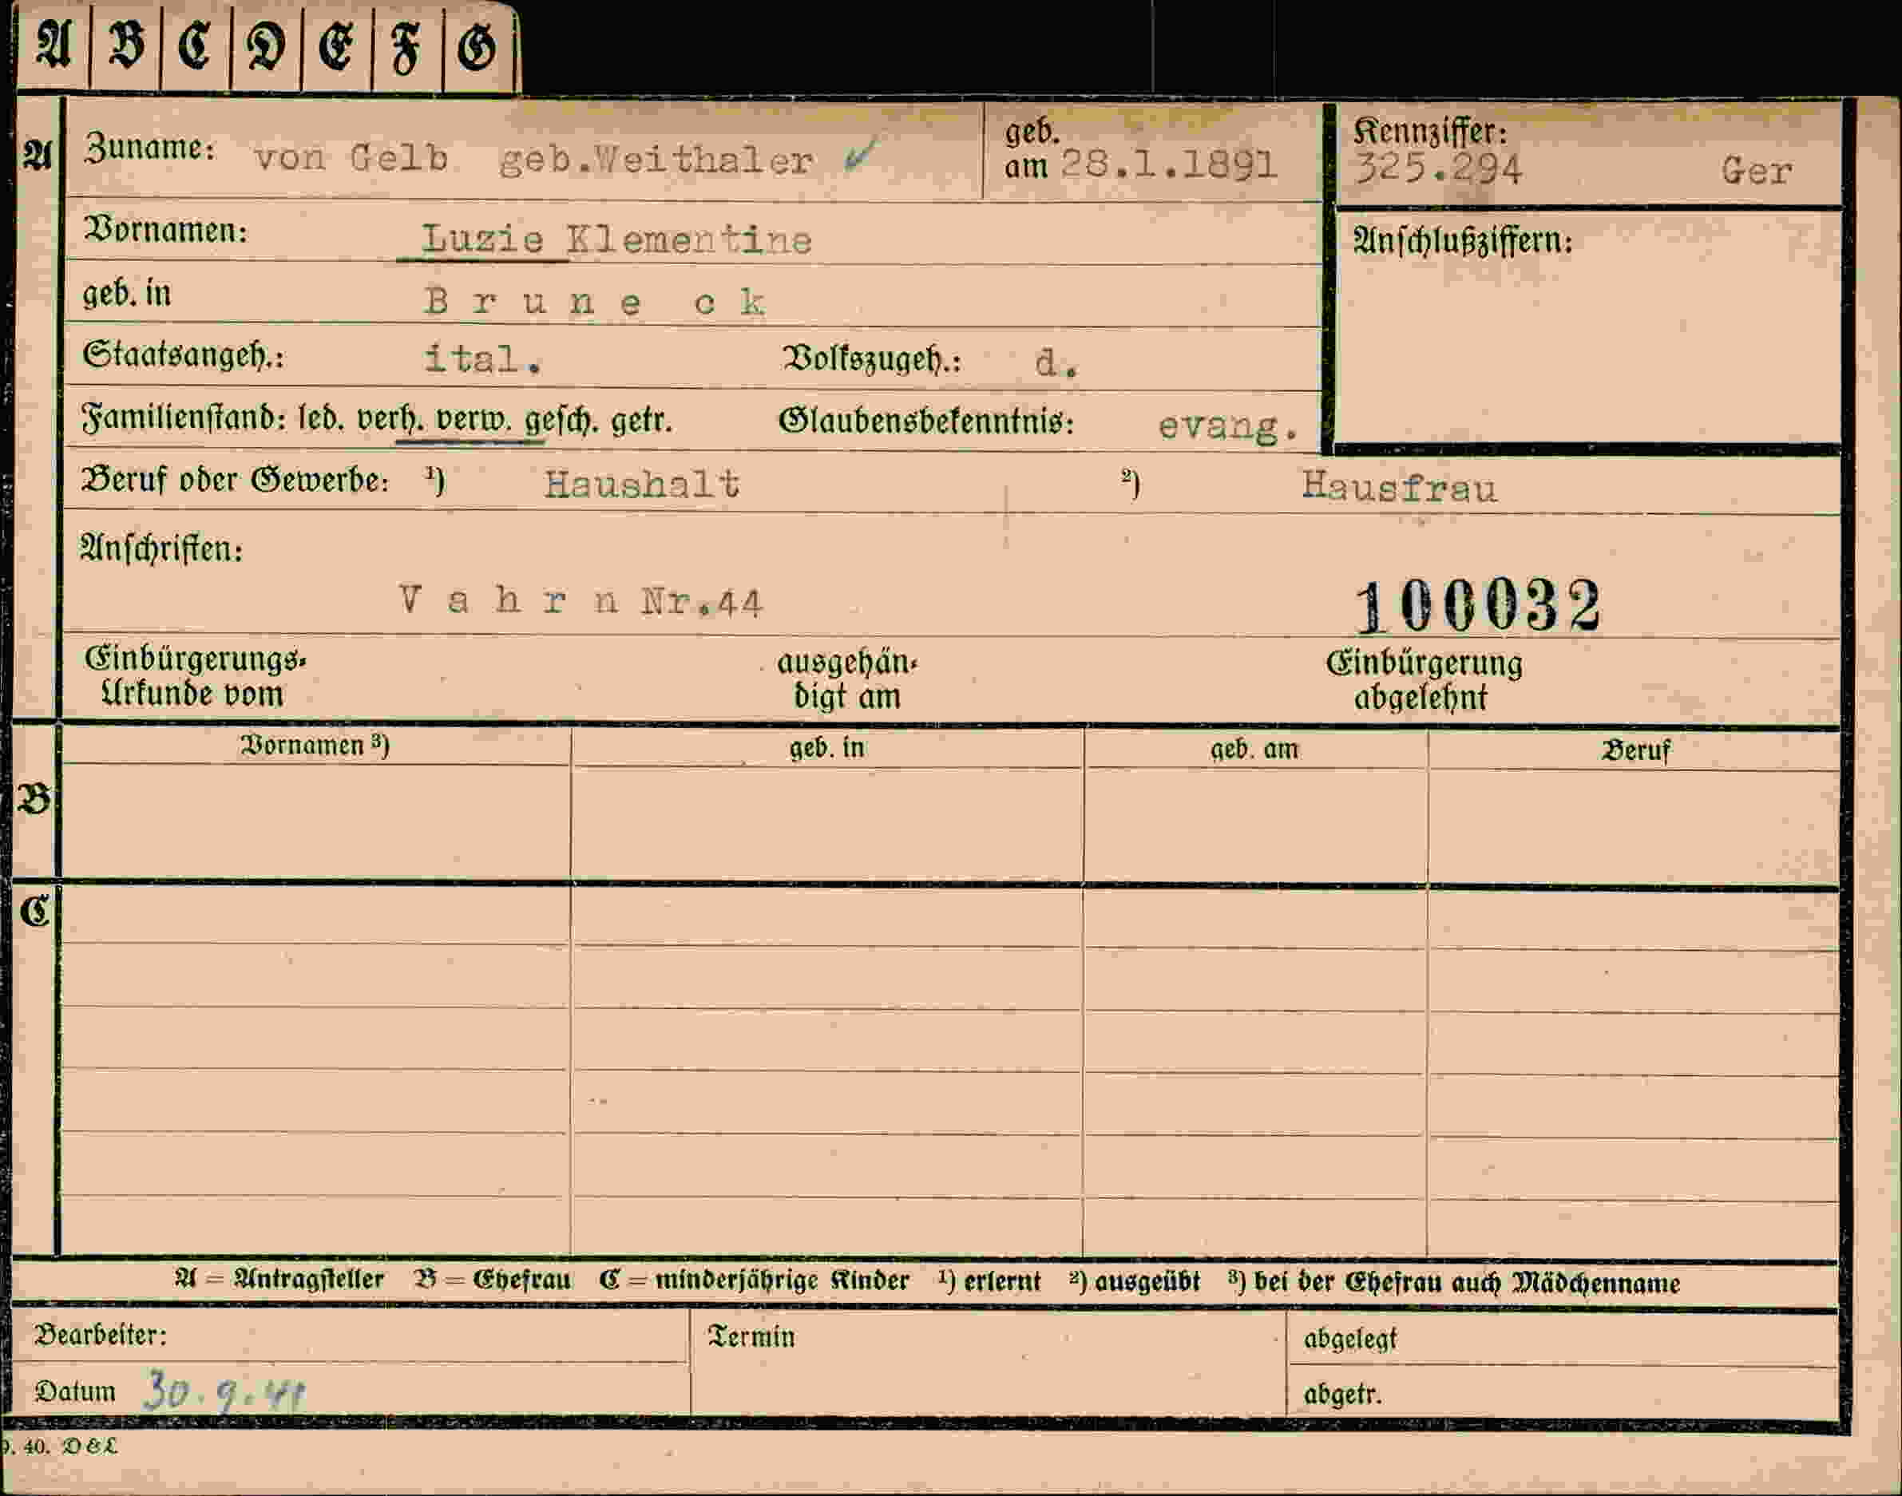Image resolution: width=1902 pixels, height=1496 pixels.
Task: Click the 'Anschriften:' label
Action: [x=161, y=549]
